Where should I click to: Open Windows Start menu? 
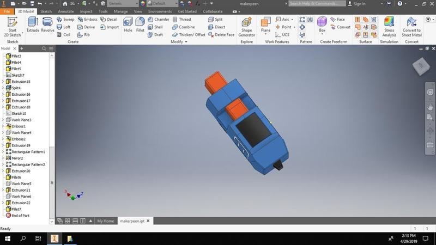coord(8,238)
